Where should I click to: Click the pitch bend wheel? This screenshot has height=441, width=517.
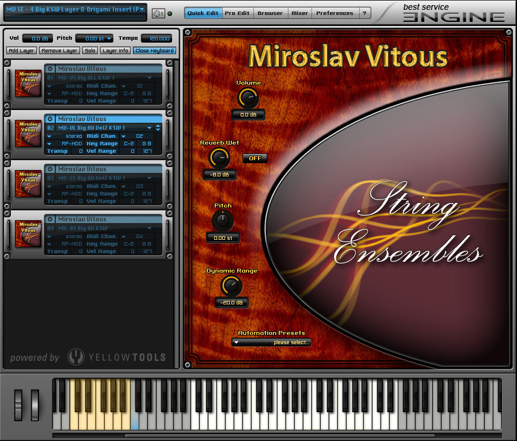[x=18, y=405]
